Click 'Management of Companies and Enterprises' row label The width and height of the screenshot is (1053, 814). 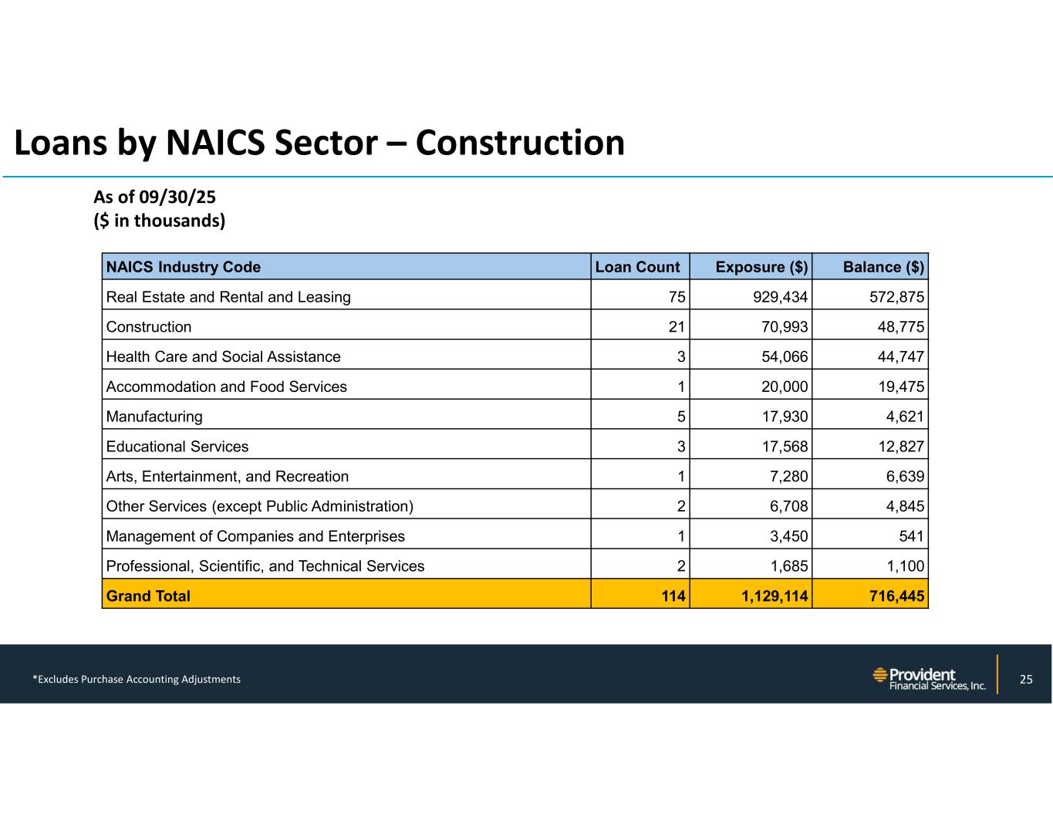point(255,536)
